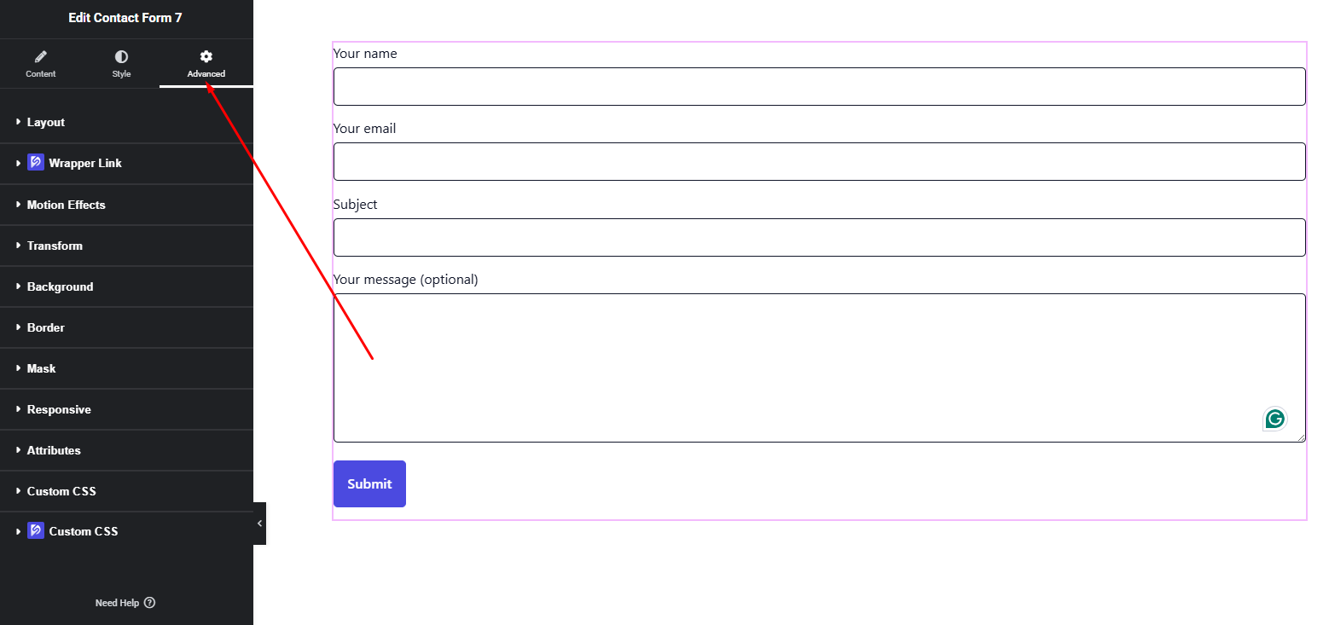Open the Responsive section
Screen dimensions: 1329x625
[x=59, y=409]
